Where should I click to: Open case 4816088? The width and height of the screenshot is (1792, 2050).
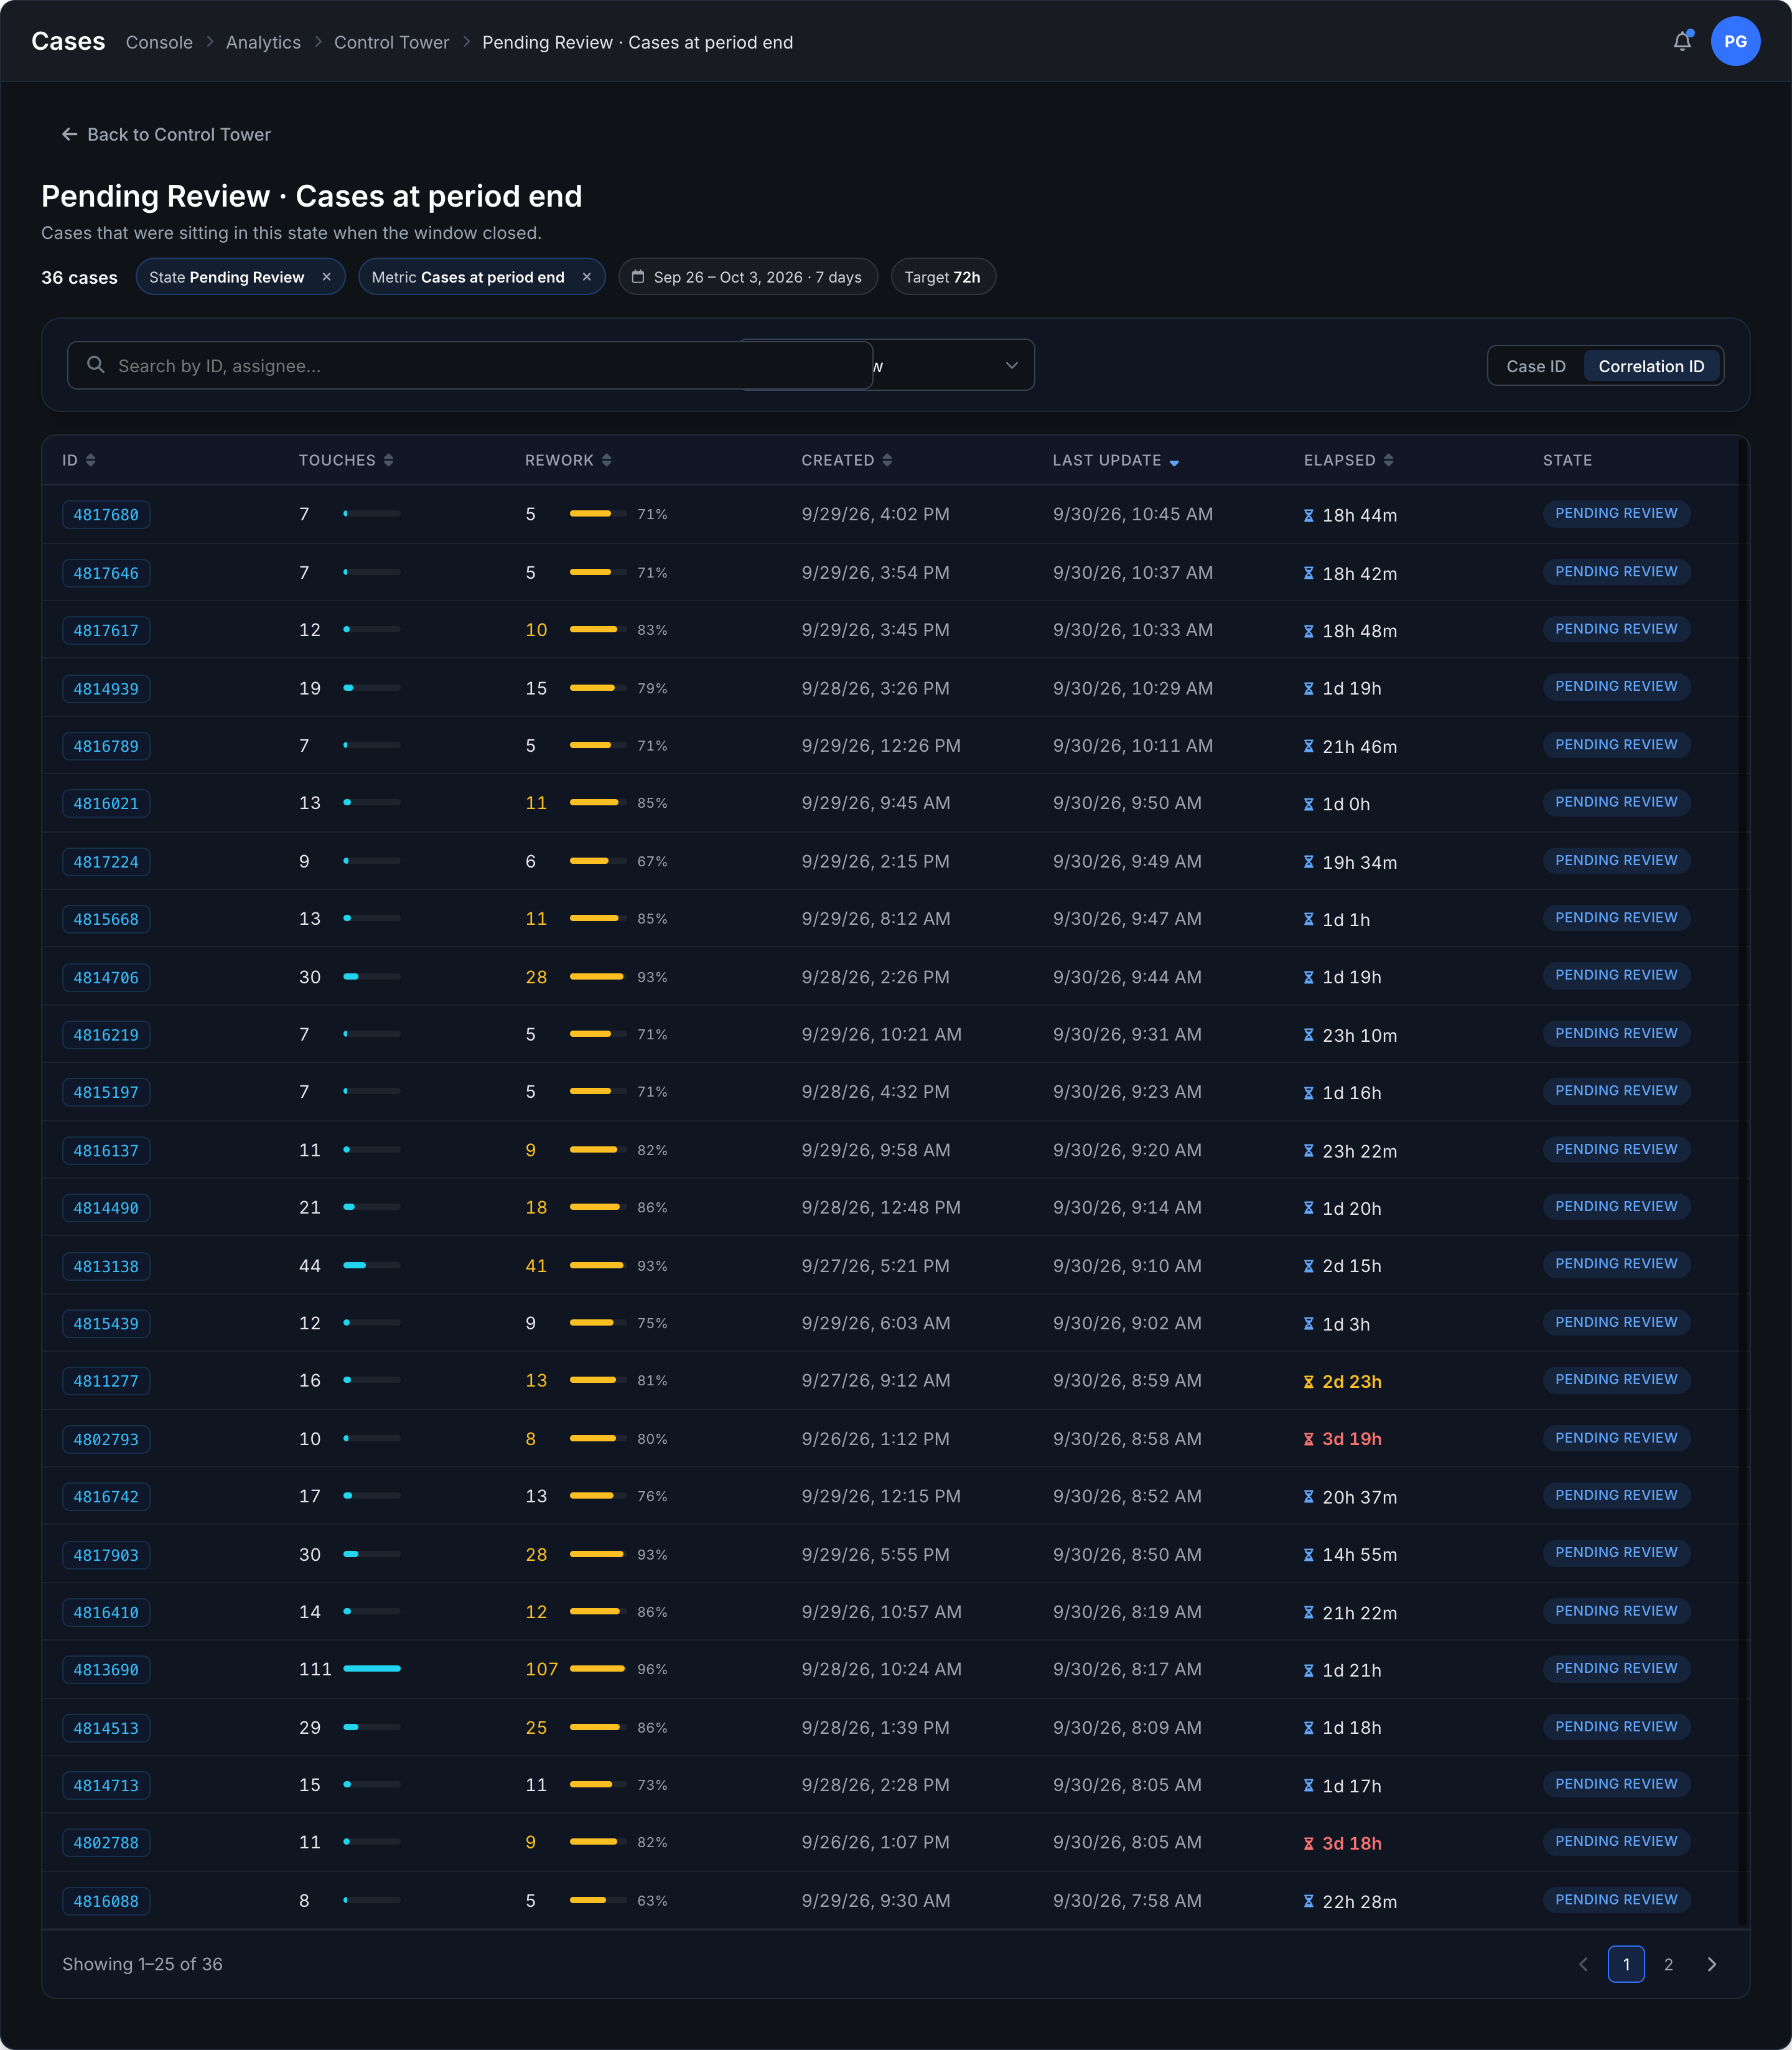point(106,1901)
